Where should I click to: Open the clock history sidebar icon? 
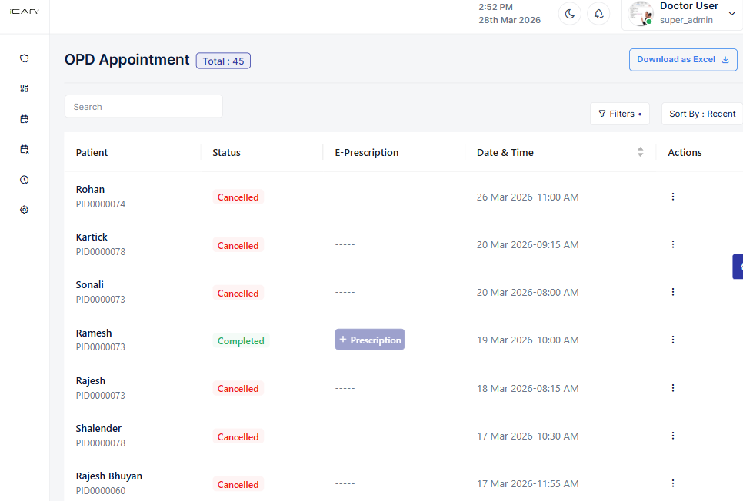(x=24, y=180)
